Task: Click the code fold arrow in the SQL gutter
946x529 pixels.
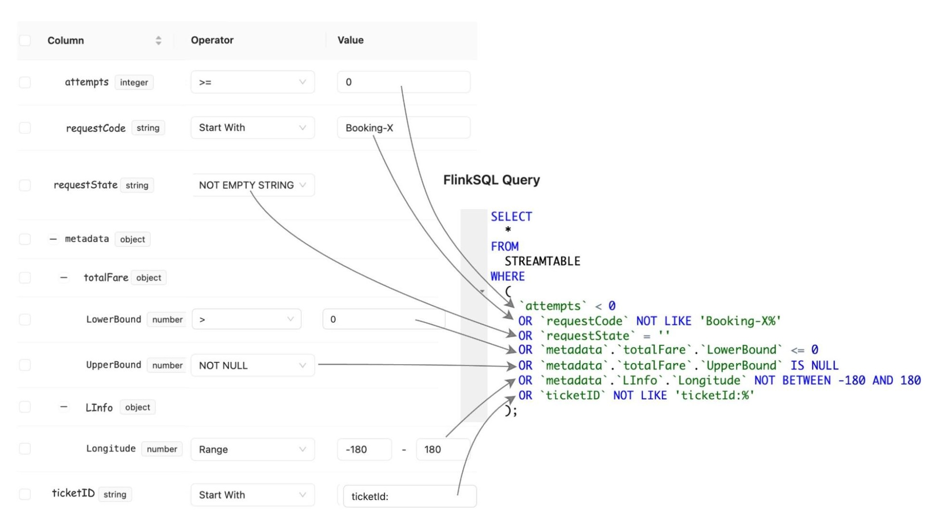Action: [482, 291]
